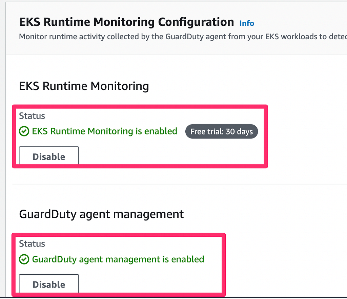347x299 pixels.
Task: Click the Status label under EKS Runtime Monitoring
Action: [32, 116]
